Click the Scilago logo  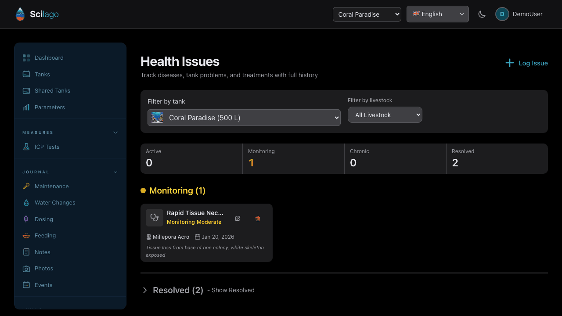pyautogui.click(x=37, y=14)
